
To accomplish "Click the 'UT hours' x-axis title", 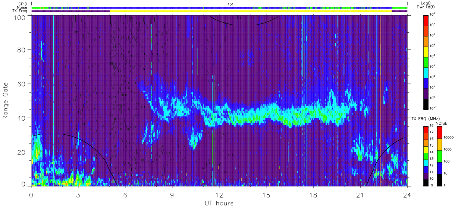I will click(x=219, y=203).
